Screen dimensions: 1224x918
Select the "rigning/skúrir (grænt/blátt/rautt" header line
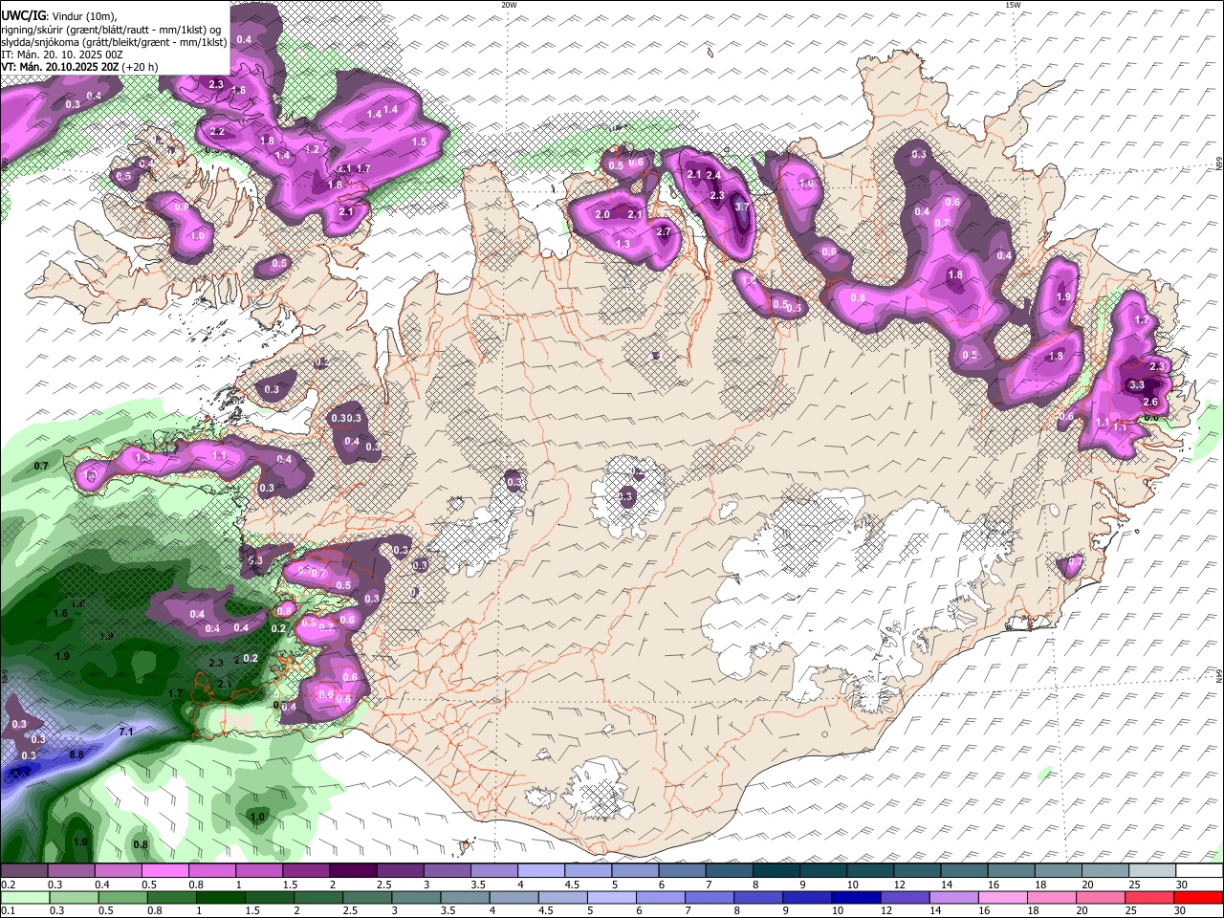tap(111, 30)
